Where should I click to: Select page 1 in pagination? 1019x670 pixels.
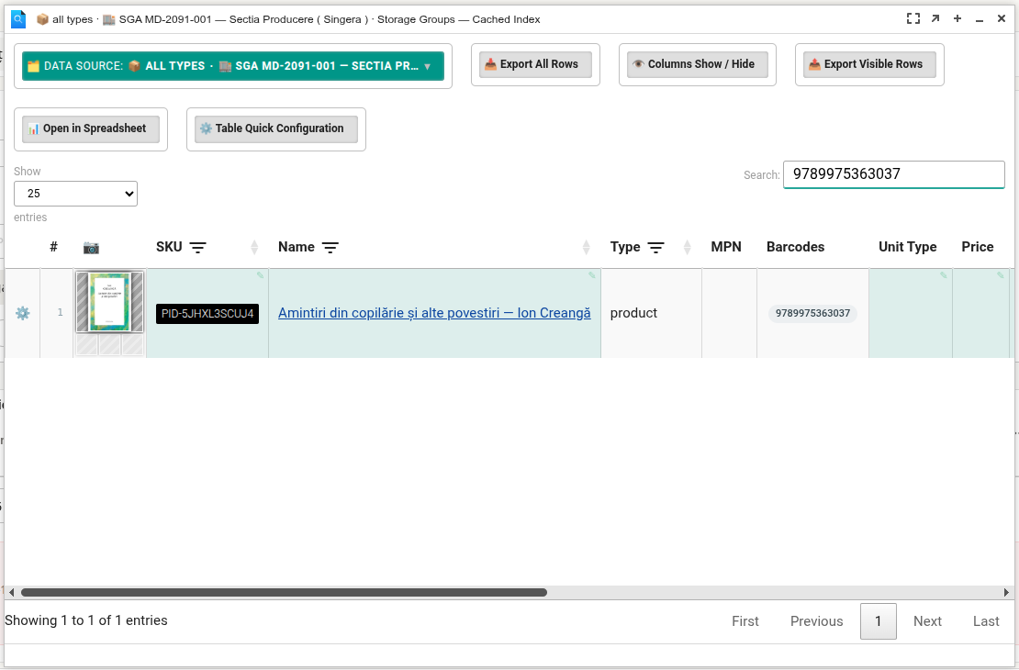(x=878, y=621)
